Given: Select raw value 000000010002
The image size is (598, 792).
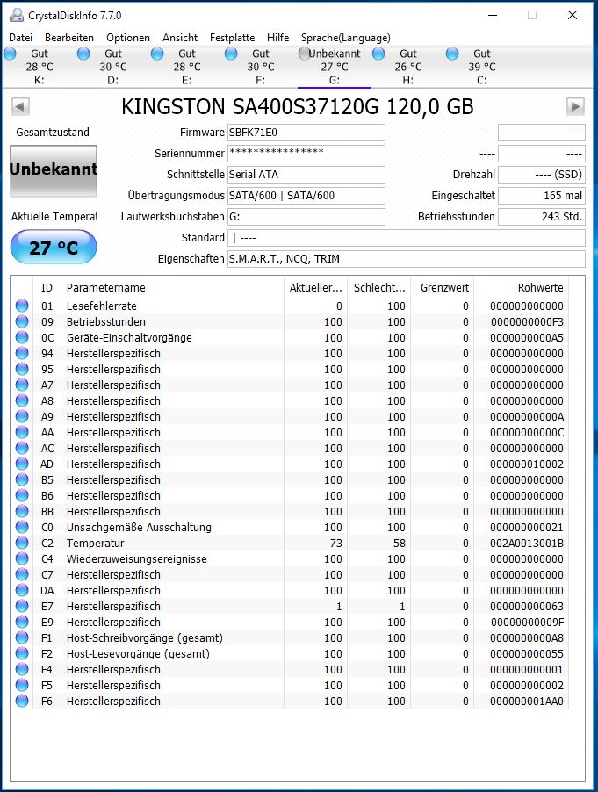Looking at the screenshot, I should [x=527, y=464].
